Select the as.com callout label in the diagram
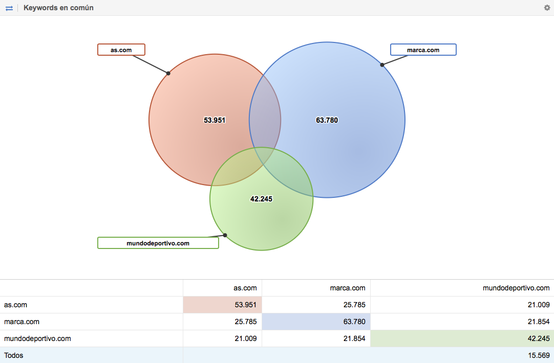 point(121,50)
